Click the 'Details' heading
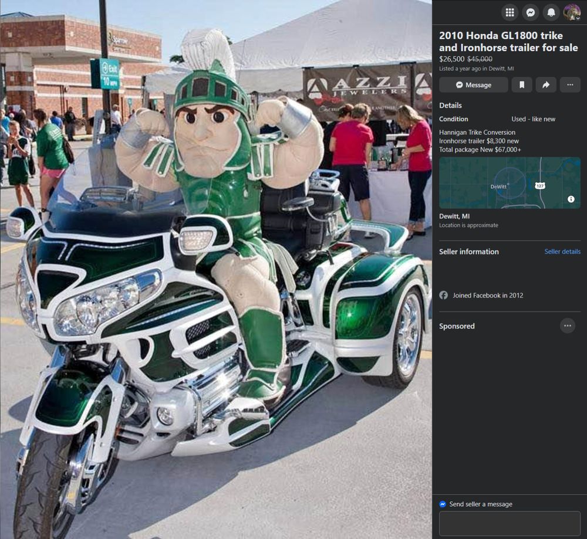The width and height of the screenshot is (587, 539). click(450, 106)
